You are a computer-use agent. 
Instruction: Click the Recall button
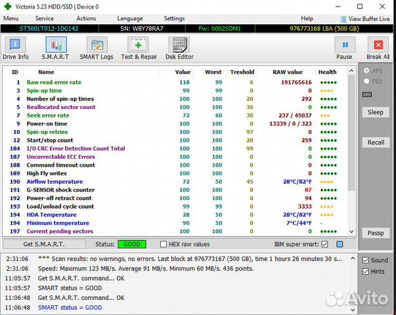(376, 142)
